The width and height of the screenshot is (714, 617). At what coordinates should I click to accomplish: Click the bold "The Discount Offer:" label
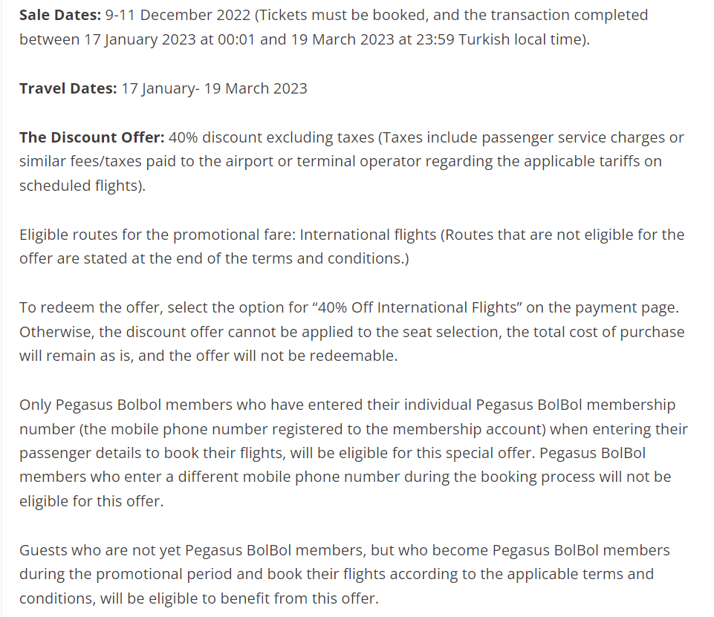91,137
